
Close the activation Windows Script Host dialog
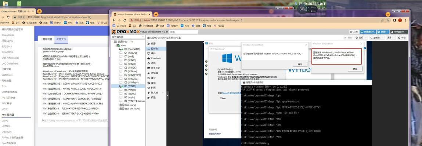361,43
